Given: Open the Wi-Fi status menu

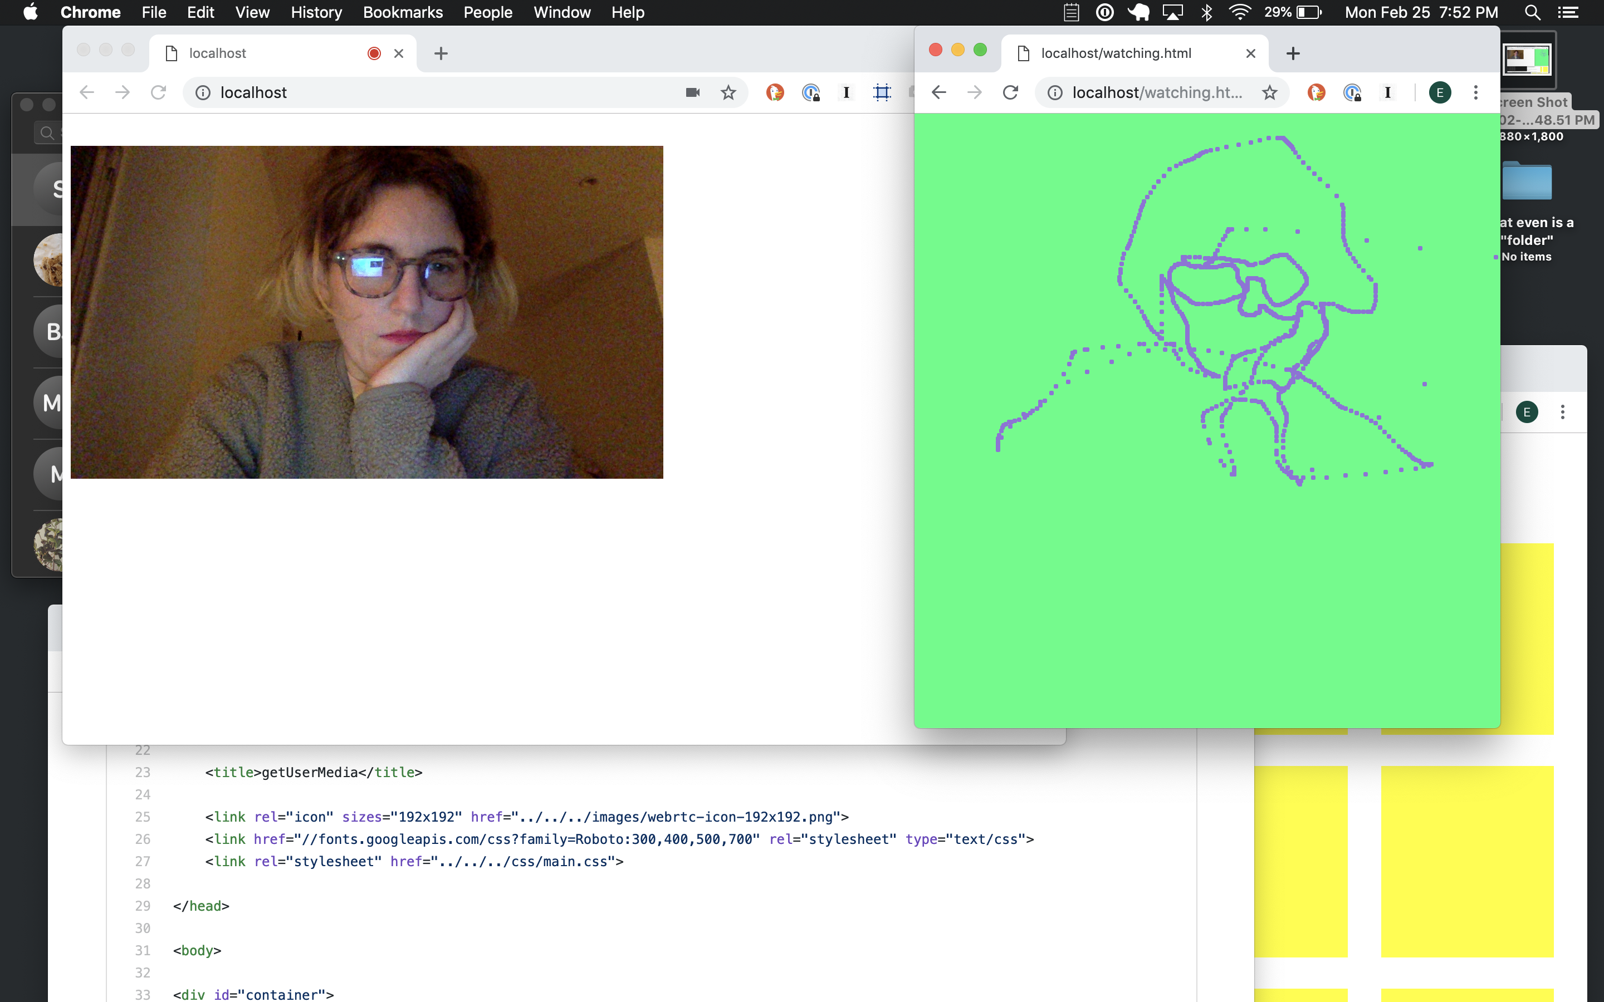Looking at the screenshot, I should point(1239,12).
